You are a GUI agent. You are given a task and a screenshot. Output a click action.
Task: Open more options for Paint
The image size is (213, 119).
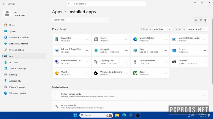coord(166,51)
